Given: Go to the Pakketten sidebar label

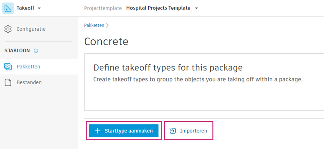Looking at the screenshot, I should 28,67.
